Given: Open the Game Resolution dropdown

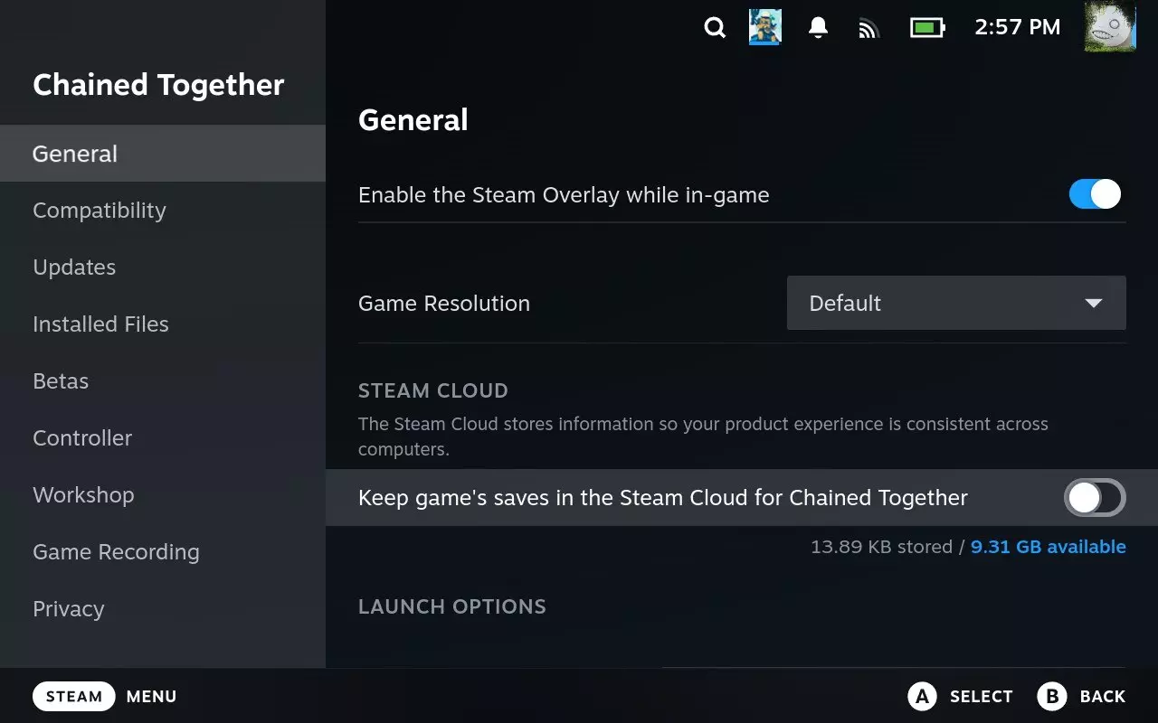Looking at the screenshot, I should pyautogui.click(x=956, y=303).
